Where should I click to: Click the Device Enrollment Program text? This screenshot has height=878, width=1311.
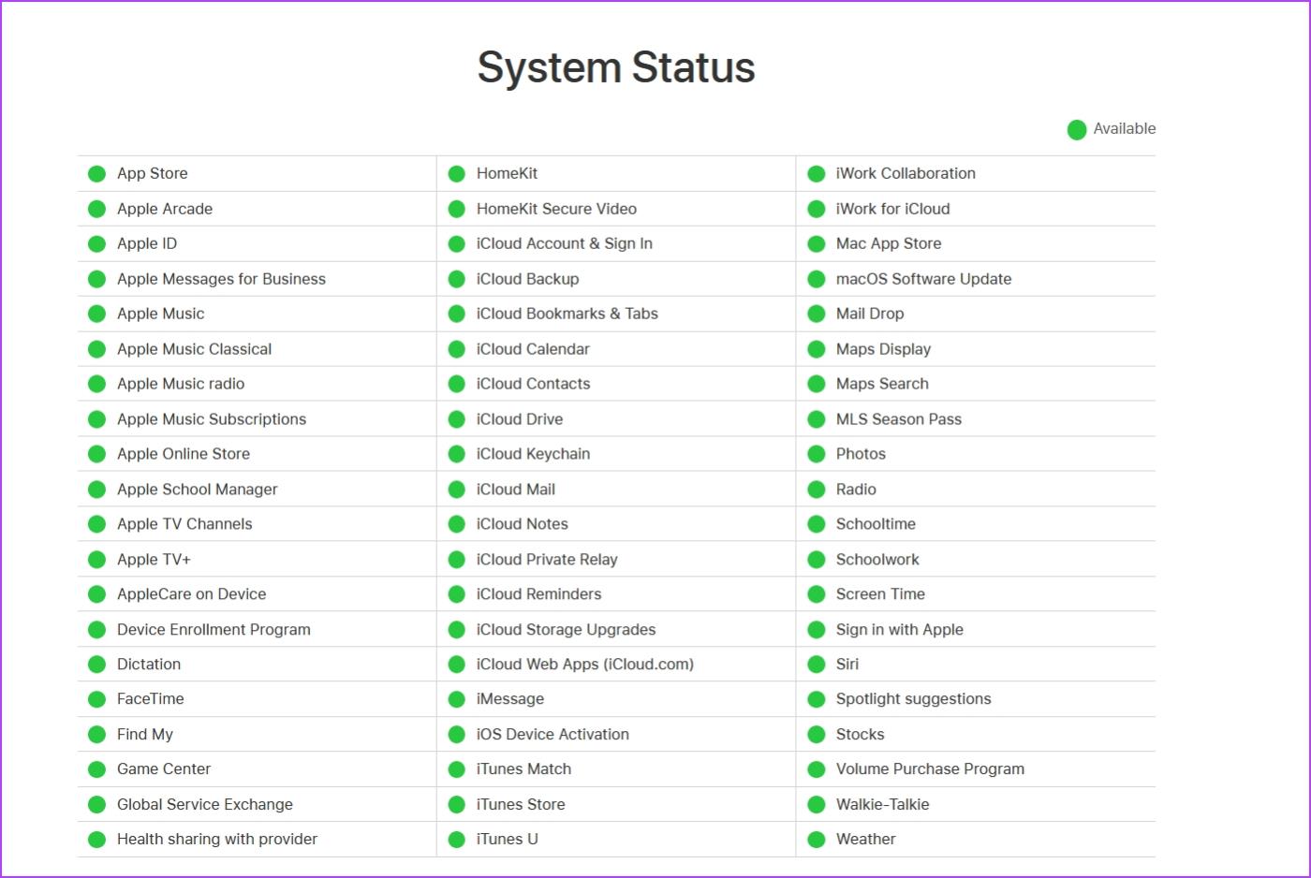coord(214,630)
